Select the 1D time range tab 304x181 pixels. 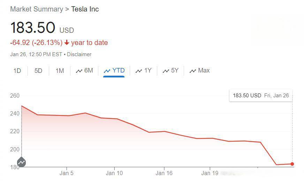point(17,70)
